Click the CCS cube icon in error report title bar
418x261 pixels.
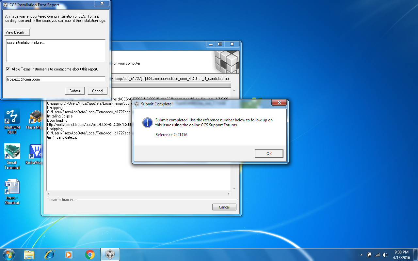click(x=5, y=5)
